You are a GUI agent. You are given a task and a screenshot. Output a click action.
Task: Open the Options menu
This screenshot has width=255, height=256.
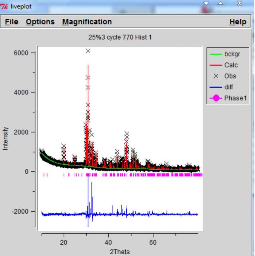tap(40, 22)
